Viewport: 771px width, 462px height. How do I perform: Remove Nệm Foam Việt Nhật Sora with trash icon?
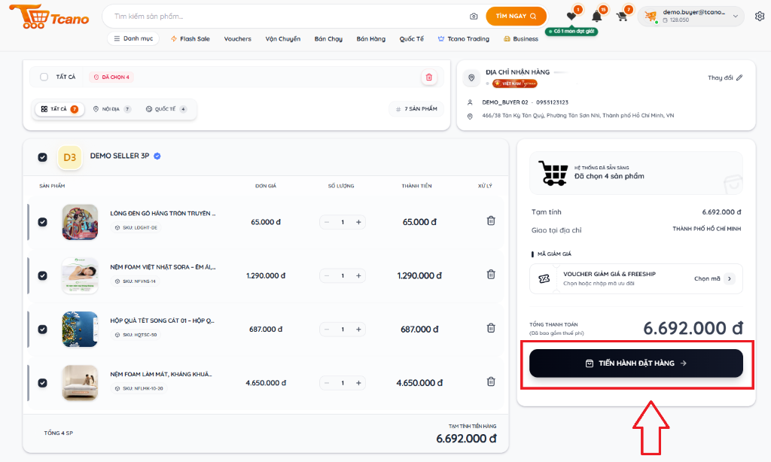(x=491, y=274)
